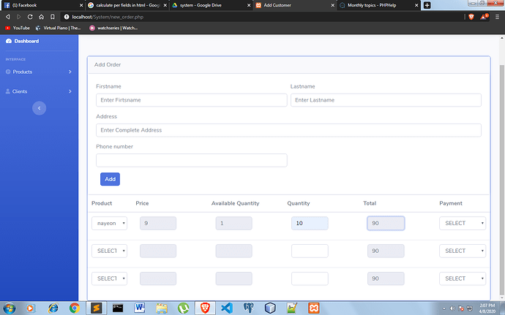This screenshot has height=315, width=505.
Task: Open XAMPP from taskbar
Action: coord(313,308)
